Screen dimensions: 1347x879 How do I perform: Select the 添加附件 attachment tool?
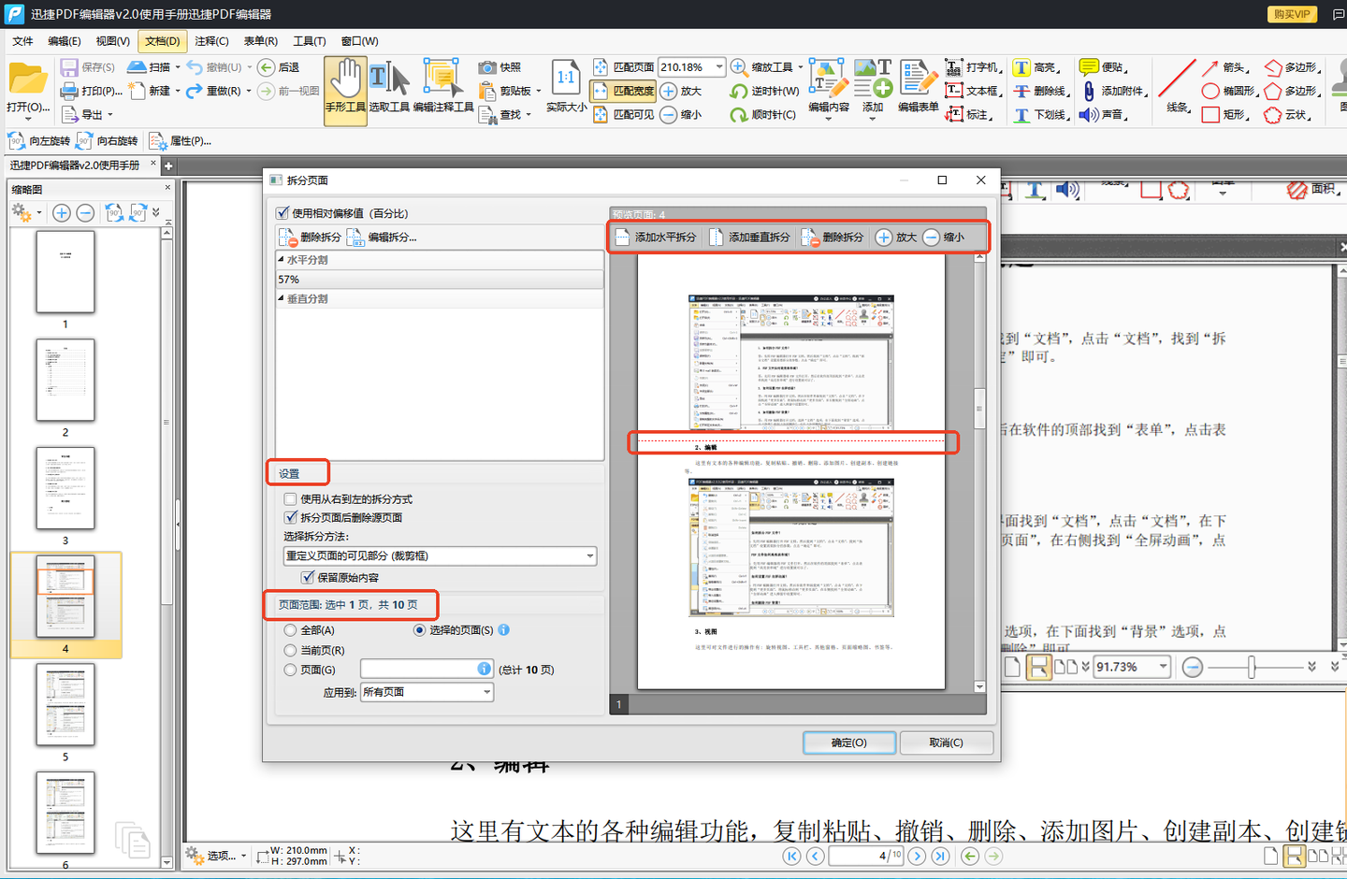click(x=1112, y=91)
